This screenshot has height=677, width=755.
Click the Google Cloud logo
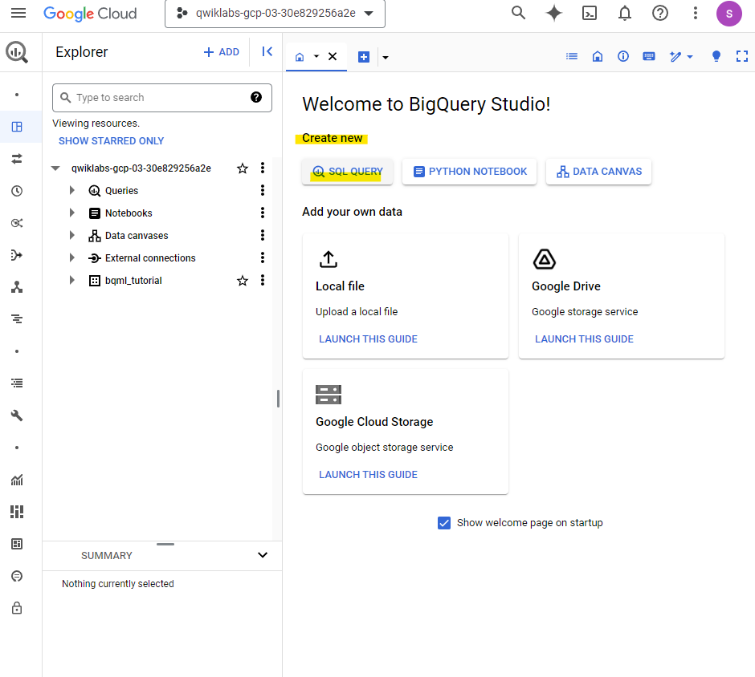[x=90, y=14]
